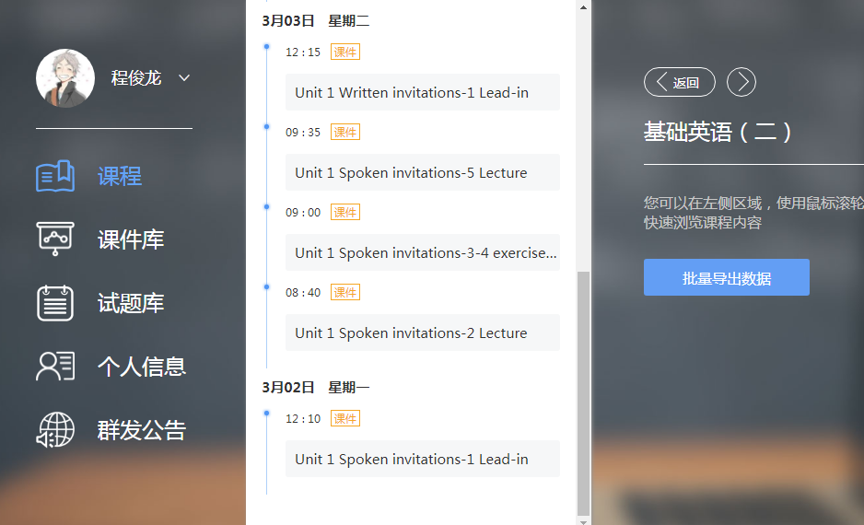
Task: Click the 返回 back button
Action: (680, 82)
